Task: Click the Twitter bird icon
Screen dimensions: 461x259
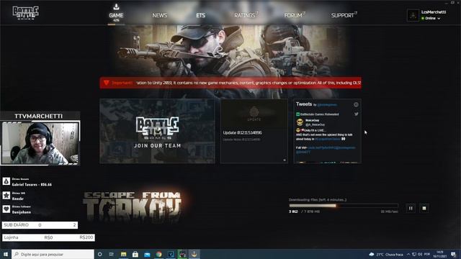Action: coord(356,114)
